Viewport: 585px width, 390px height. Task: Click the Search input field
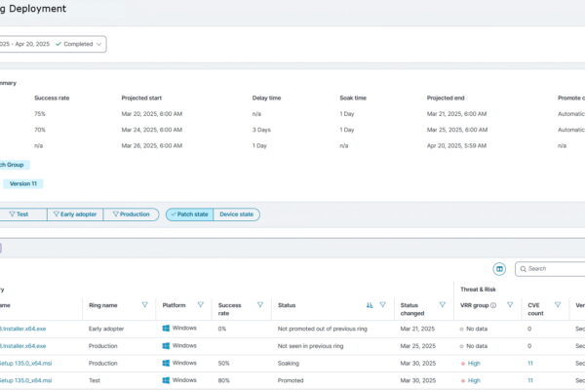pos(550,269)
